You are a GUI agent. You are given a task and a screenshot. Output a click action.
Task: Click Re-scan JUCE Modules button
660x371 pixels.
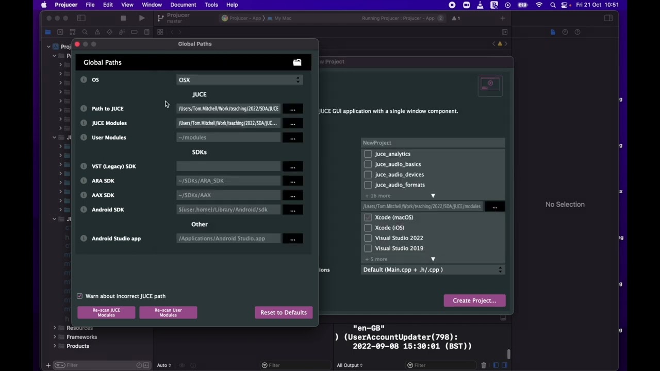[106, 313]
